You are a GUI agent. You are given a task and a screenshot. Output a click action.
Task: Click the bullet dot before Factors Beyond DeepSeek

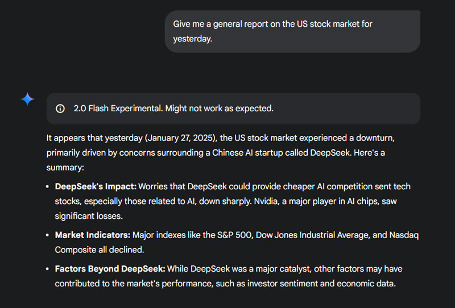47,269
